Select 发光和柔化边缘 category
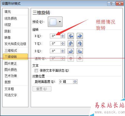 click(15, 44)
